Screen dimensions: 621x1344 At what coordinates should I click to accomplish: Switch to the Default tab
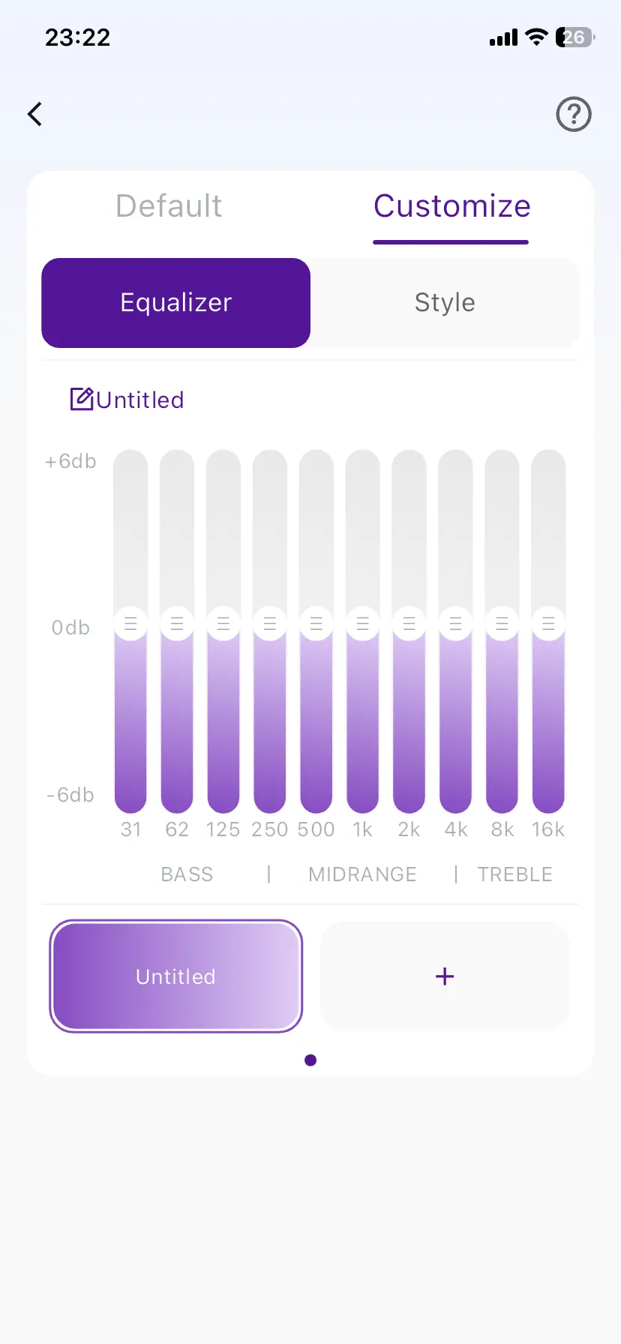tap(169, 206)
